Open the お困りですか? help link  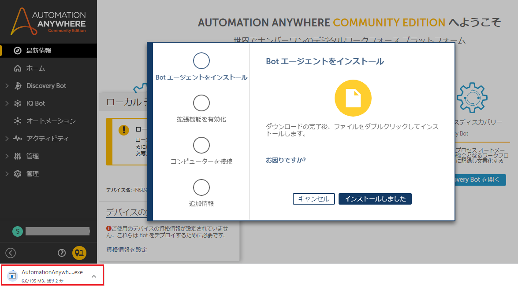(x=286, y=160)
